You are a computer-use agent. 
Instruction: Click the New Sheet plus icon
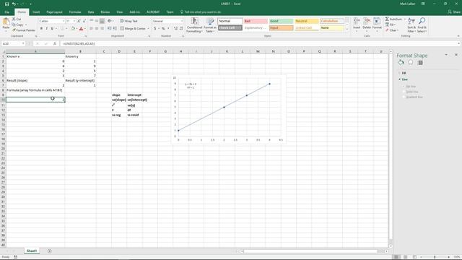tap(50, 251)
